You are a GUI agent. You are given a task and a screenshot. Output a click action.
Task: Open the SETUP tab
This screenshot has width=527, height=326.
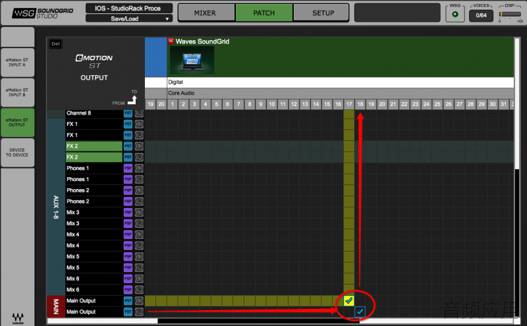322,13
